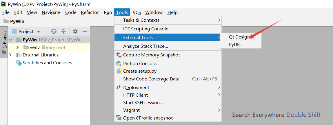Viewport: 333px width, 125px height.
Task: Collapse all items in Project panel
Action: [x=63, y=31]
